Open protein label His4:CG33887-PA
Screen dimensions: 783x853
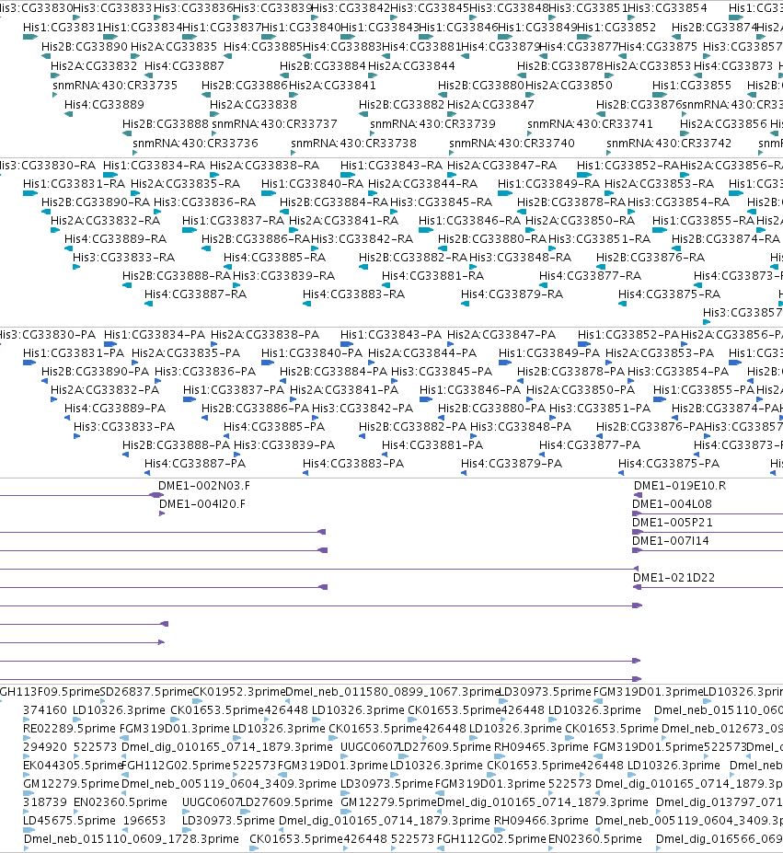pos(195,464)
